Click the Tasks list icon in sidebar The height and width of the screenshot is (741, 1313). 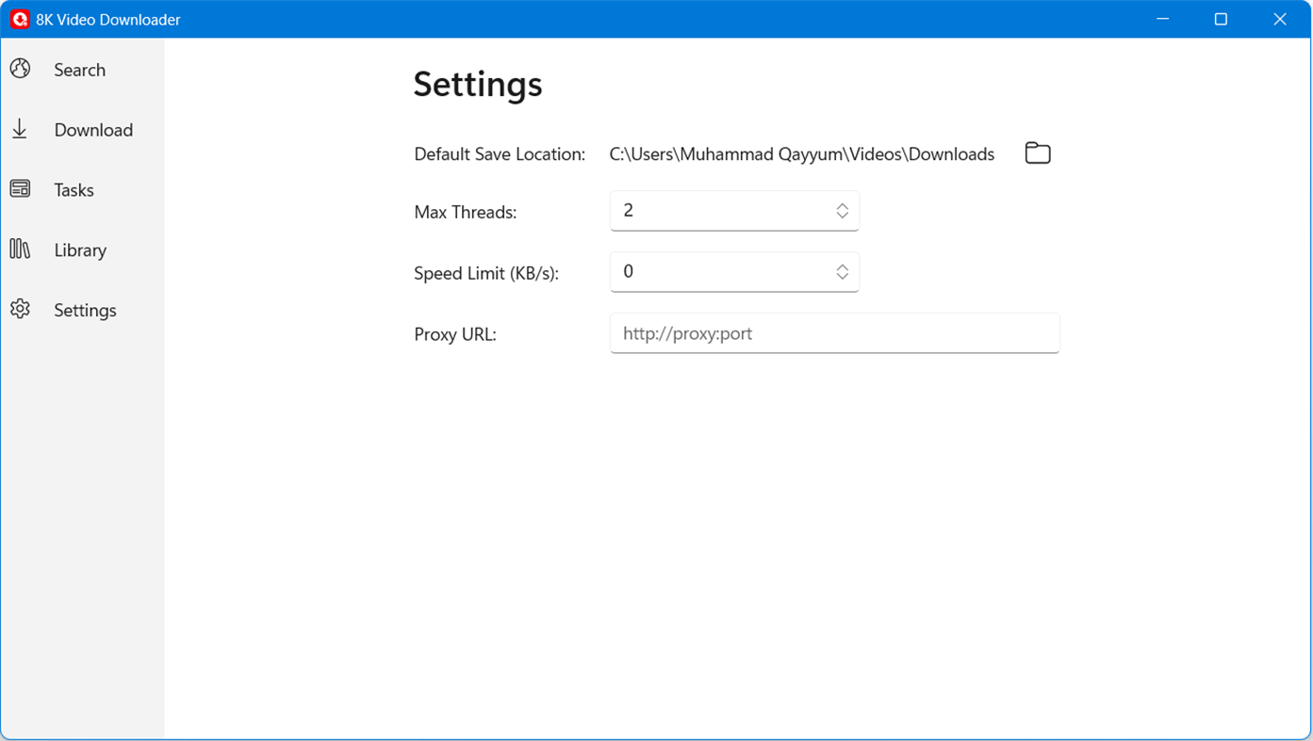coord(20,189)
